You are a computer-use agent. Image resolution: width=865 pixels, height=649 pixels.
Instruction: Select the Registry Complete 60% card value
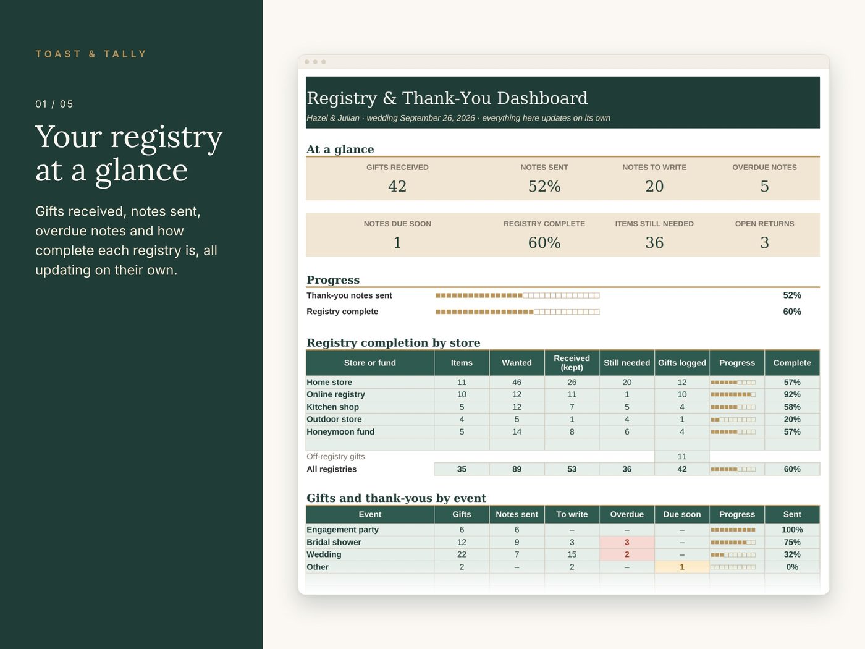point(544,243)
